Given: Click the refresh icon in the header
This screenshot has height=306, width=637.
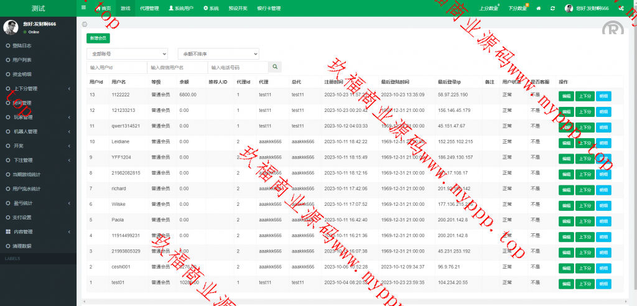Looking at the screenshot, I should coord(552,9).
